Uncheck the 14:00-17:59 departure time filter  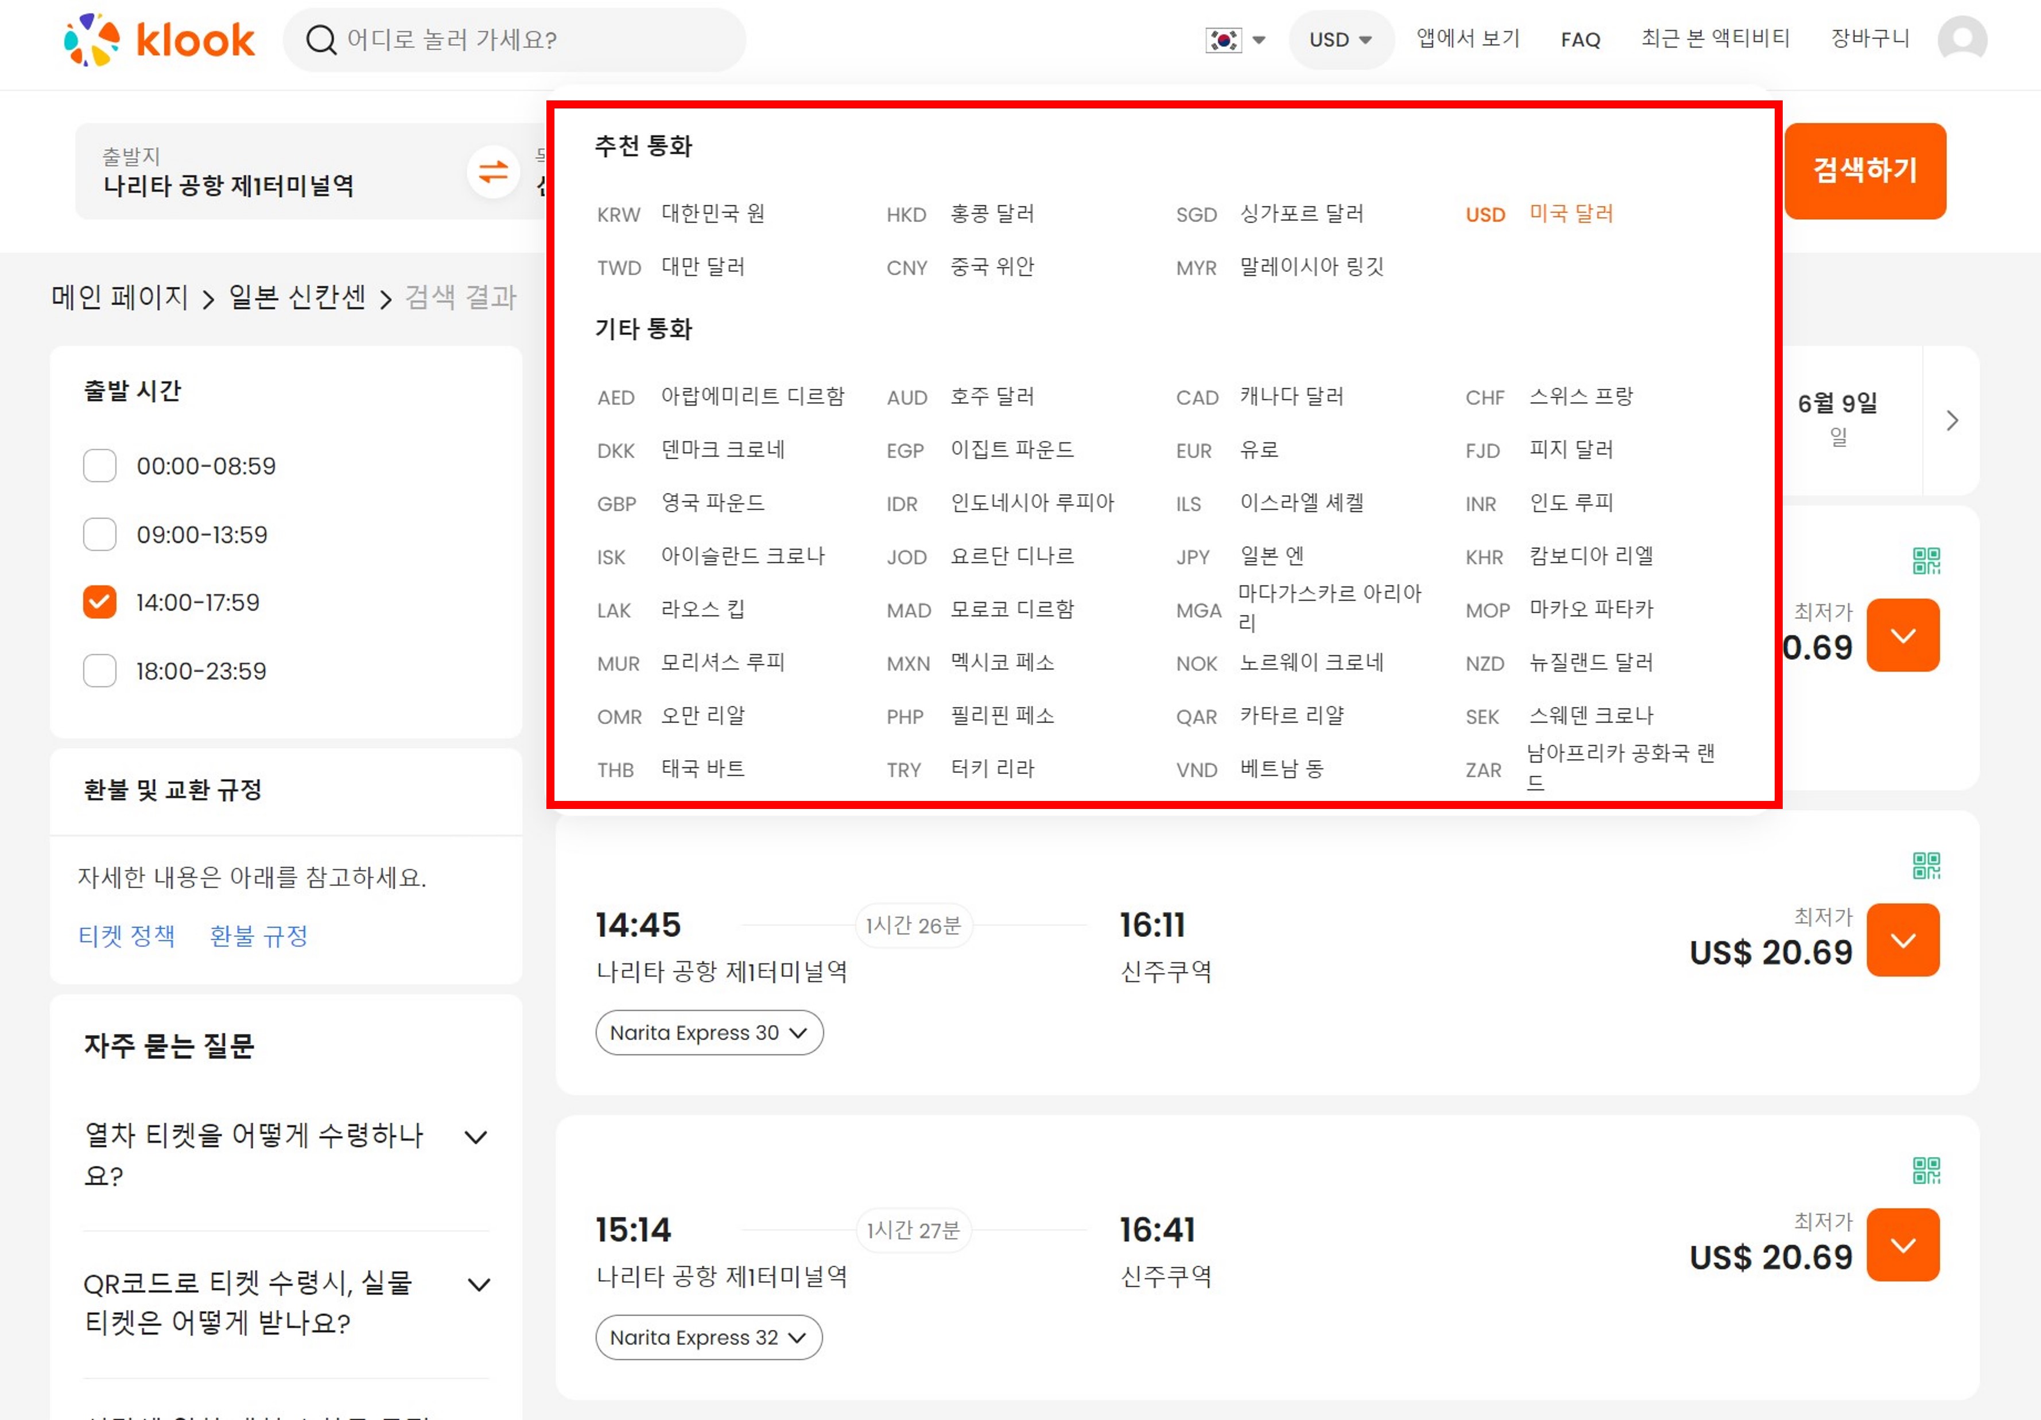tap(99, 602)
